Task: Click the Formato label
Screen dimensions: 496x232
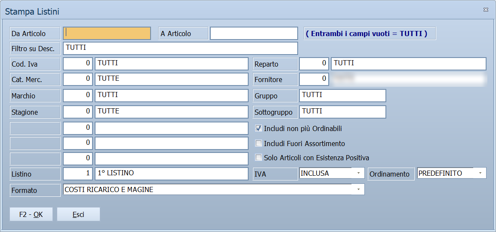Action: click(35, 190)
